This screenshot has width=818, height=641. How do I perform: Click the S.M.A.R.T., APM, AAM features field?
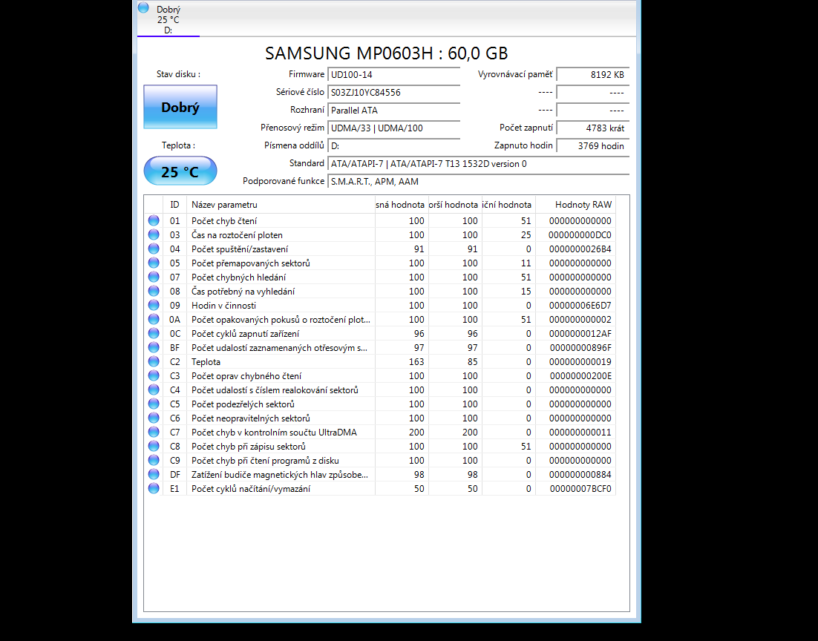(x=478, y=181)
